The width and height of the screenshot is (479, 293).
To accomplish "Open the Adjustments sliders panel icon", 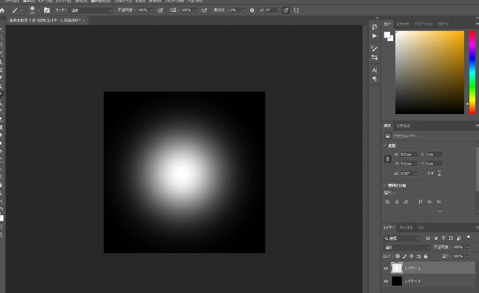I will tap(374, 58).
